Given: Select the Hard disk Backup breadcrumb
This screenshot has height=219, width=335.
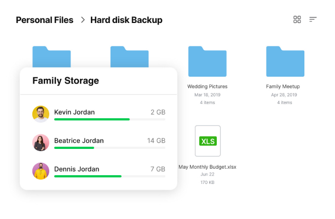Looking at the screenshot, I should 126,20.
